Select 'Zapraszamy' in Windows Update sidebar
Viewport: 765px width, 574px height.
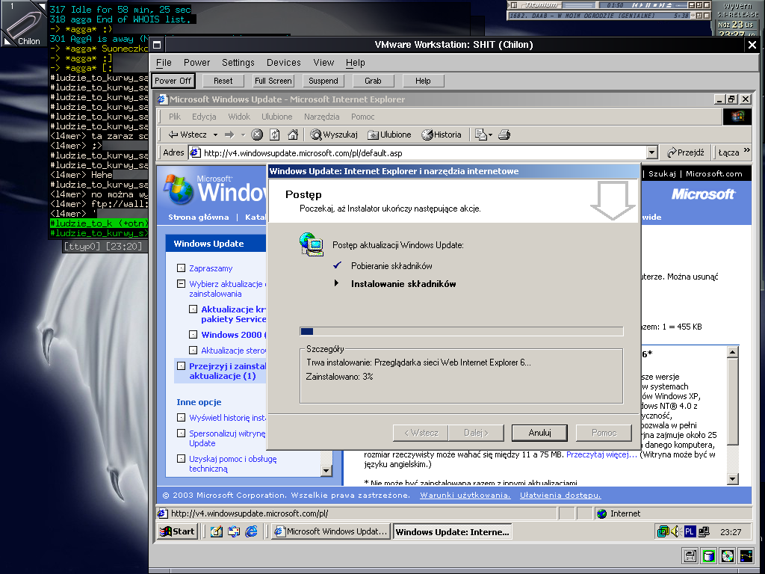click(211, 268)
